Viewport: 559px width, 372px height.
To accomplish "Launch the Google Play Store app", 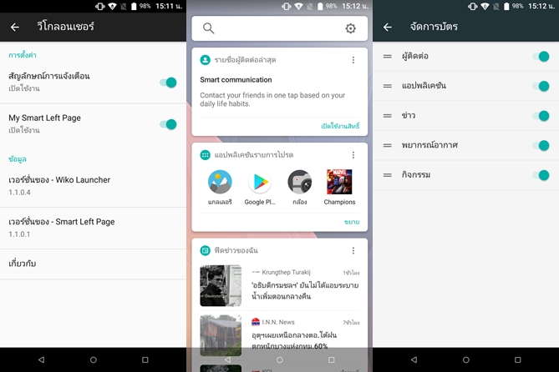I will (259, 183).
